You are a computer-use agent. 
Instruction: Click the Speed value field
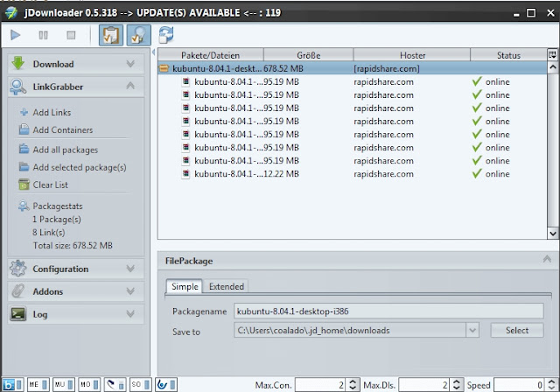pyautogui.click(x=519, y=385)
